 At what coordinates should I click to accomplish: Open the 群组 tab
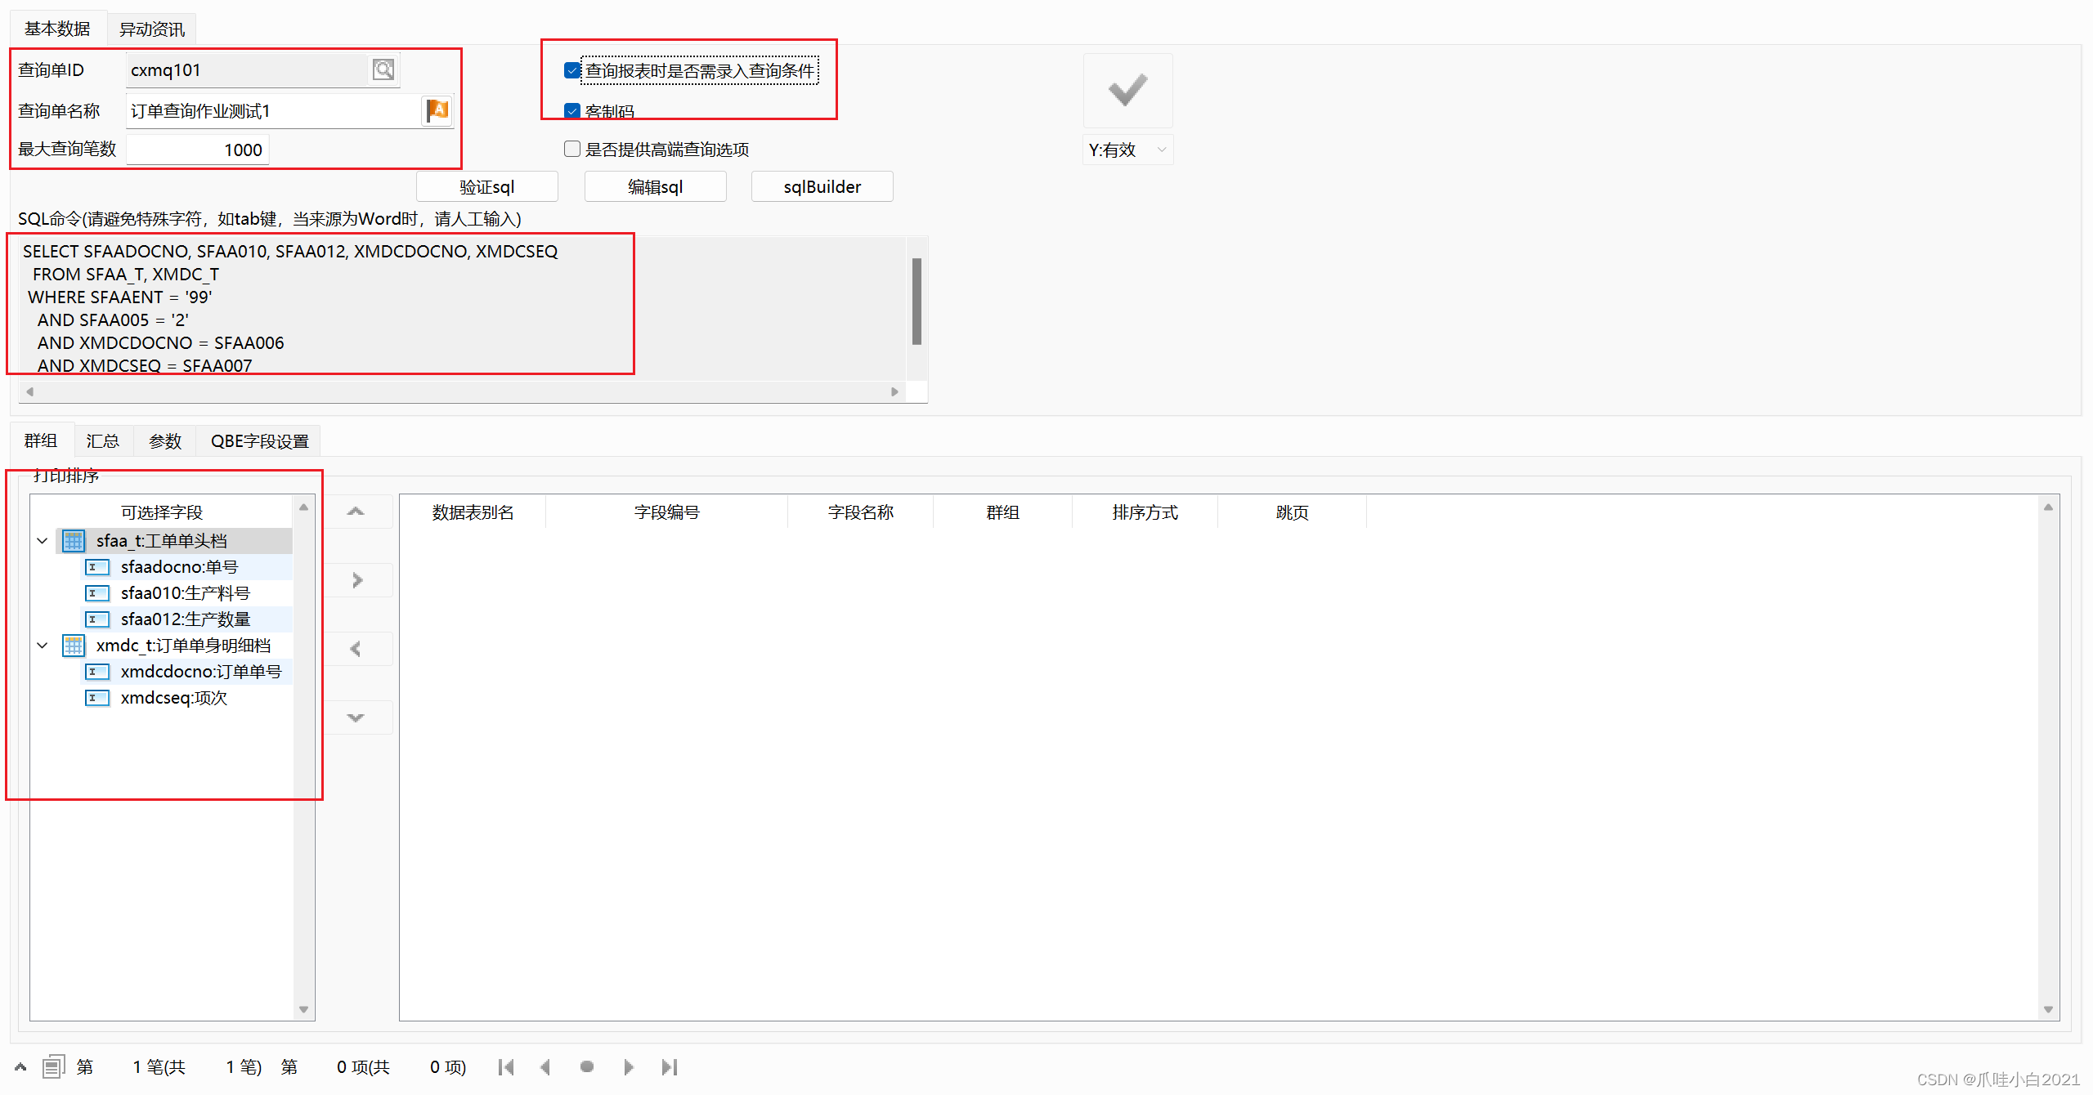click(41, 440)
